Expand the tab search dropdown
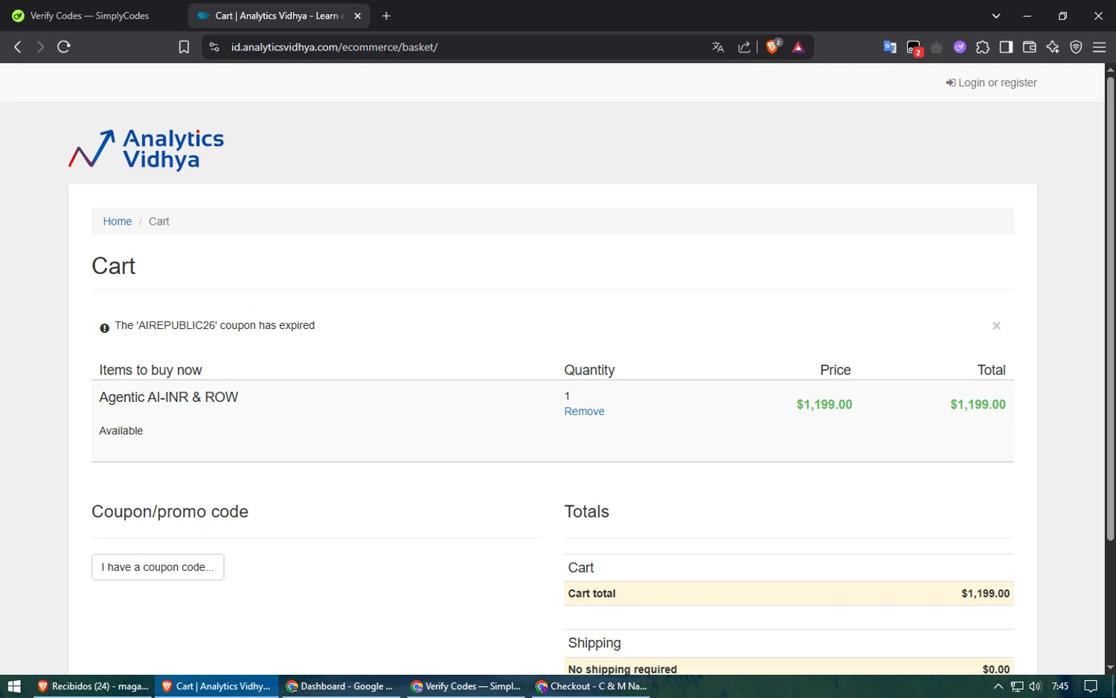 pos(996,16)
